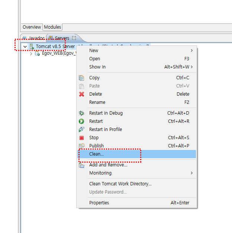
Task: Click Restart menu entry label
Action: point(96,121)
